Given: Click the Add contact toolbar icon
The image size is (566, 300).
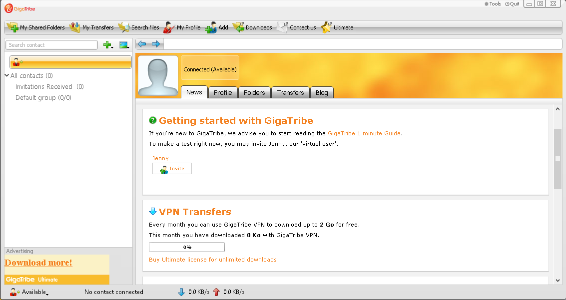Looking at the screenshot, I should (211, 27).
